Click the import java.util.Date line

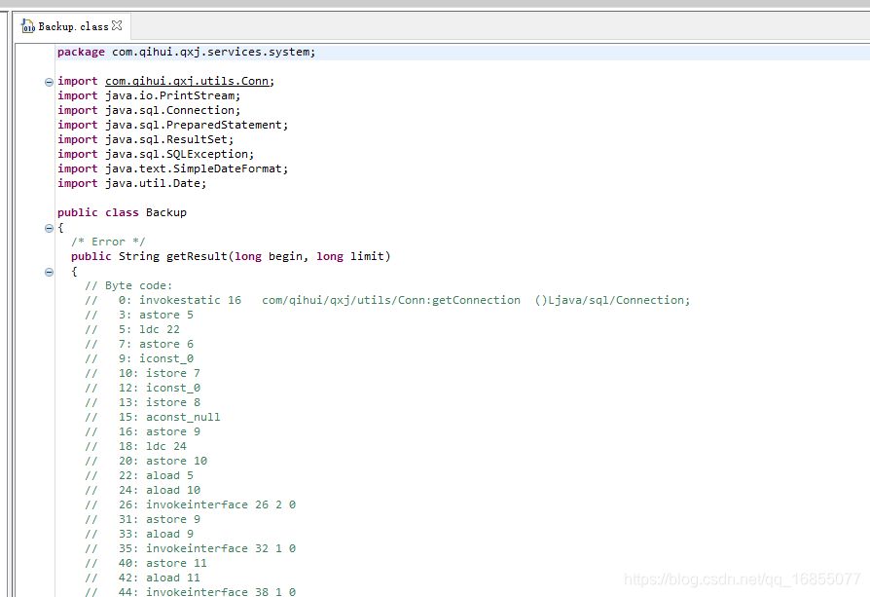(x=132, y=183)
